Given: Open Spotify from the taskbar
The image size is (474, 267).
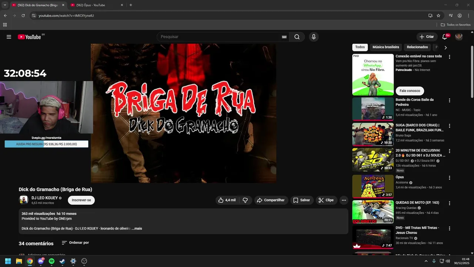Looking at the screenshot, I should (51, 261).
